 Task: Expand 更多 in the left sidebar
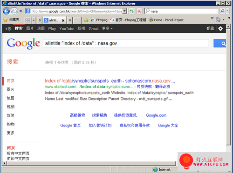pos(11,133)
